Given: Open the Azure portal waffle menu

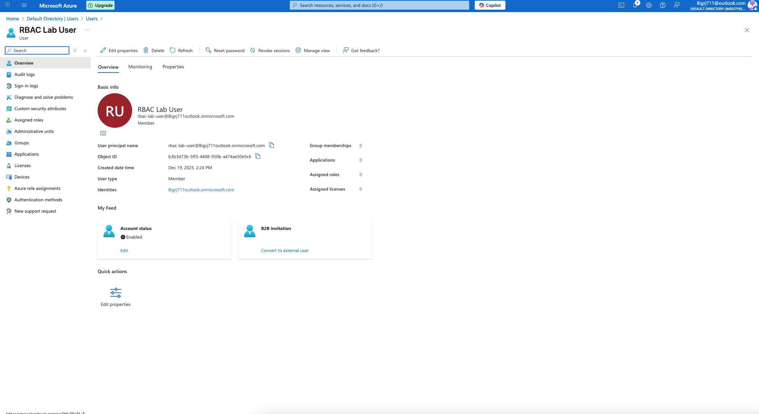Looking at the screenshot, I should [x=8, y=5].
